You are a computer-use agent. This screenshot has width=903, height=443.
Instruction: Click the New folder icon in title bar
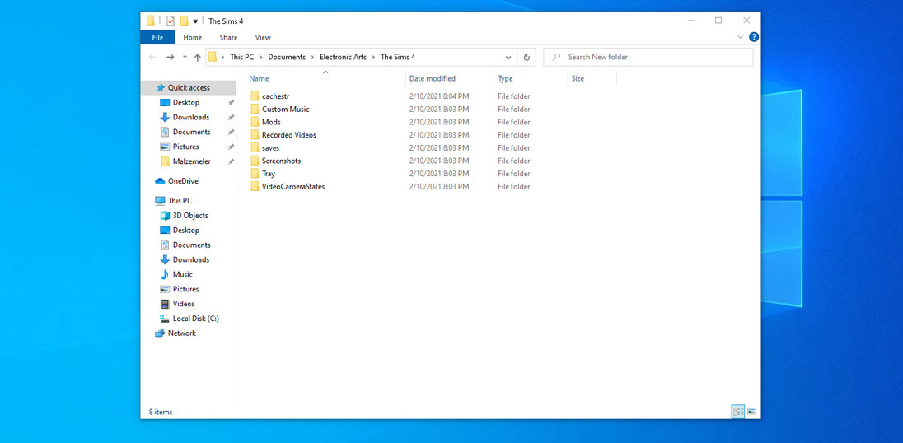(185, 21)
